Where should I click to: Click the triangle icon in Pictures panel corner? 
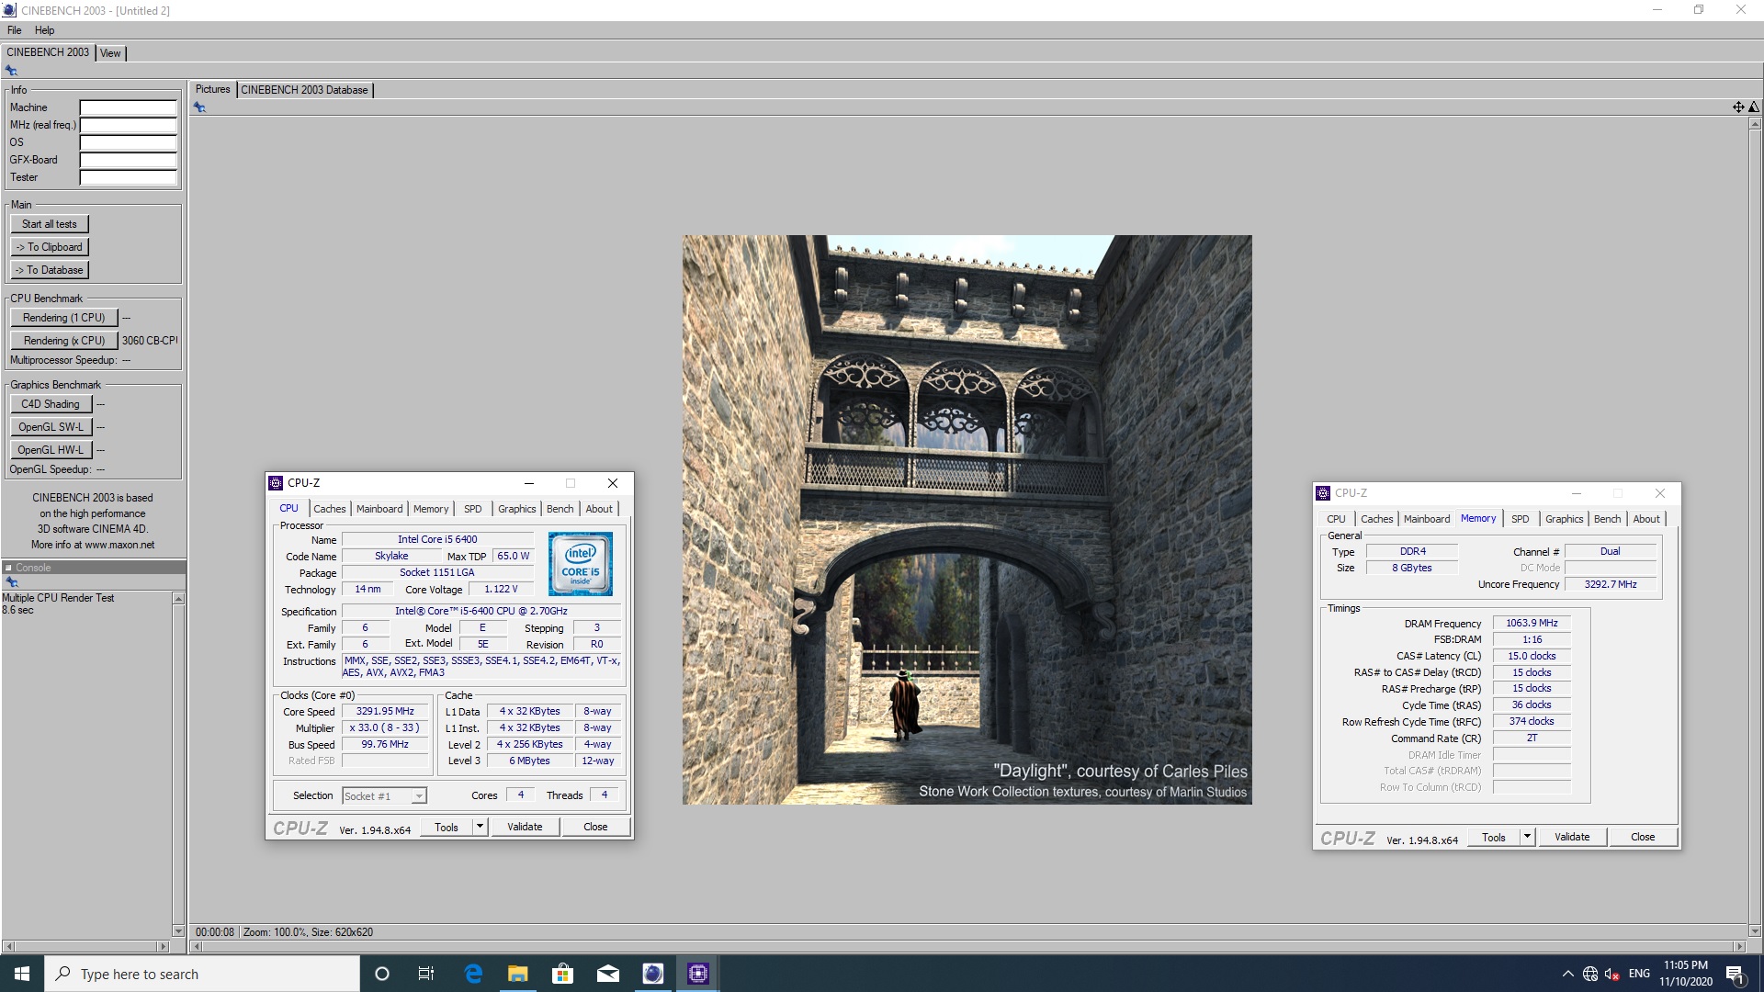[x=1753, y=107]
